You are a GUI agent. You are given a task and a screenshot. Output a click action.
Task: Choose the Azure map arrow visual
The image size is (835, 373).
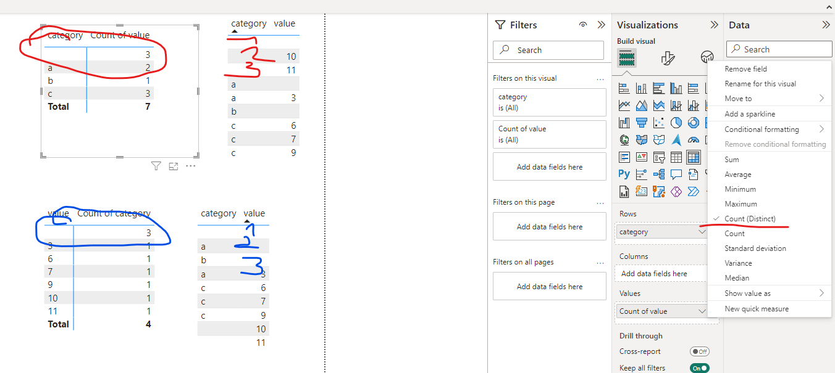coord(676,140)
